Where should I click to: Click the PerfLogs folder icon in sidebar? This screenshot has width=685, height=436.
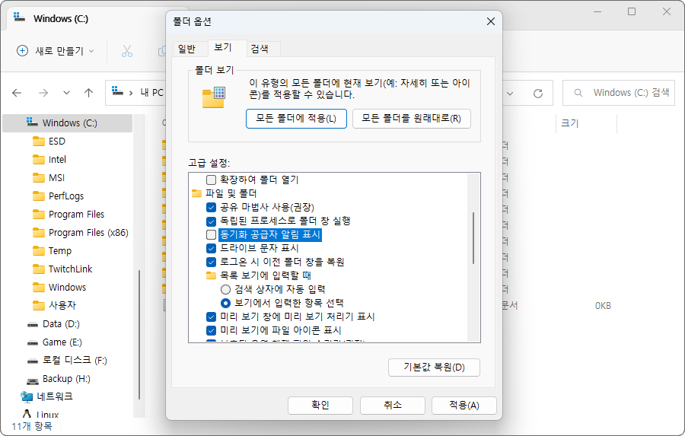[39, 196]
